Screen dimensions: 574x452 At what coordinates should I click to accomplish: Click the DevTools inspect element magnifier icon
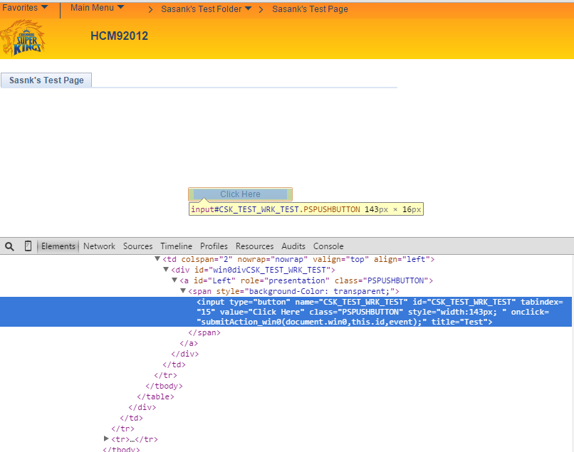tap(9, 246)
